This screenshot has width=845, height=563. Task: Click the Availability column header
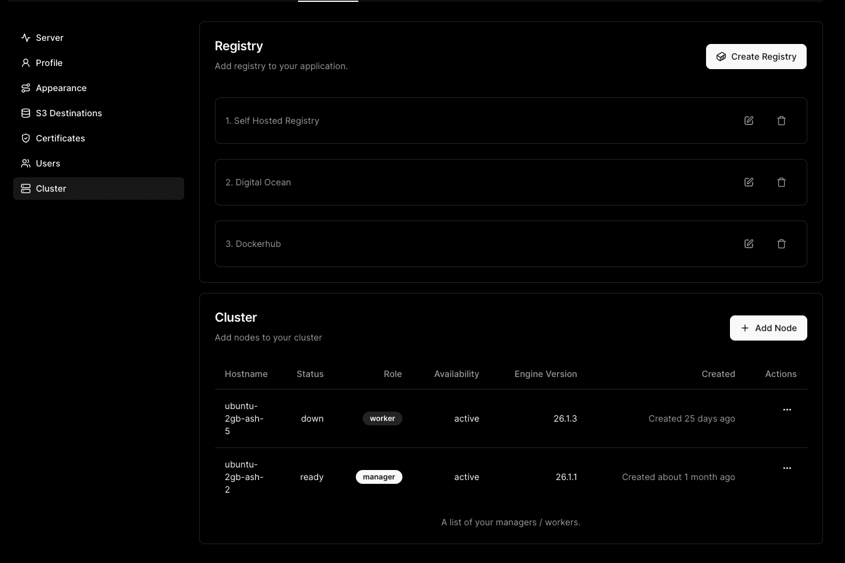456,374
